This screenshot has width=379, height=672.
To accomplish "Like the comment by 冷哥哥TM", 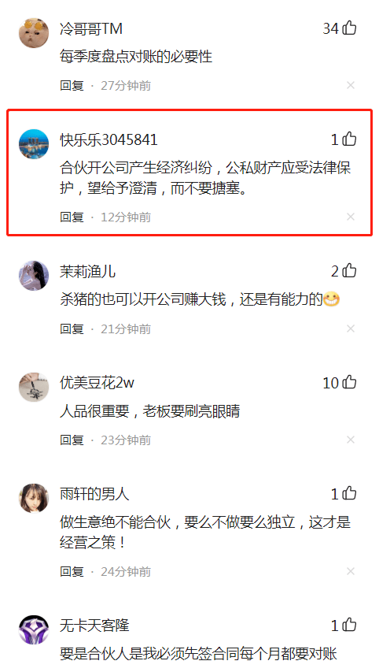I will tap(349, 28).
